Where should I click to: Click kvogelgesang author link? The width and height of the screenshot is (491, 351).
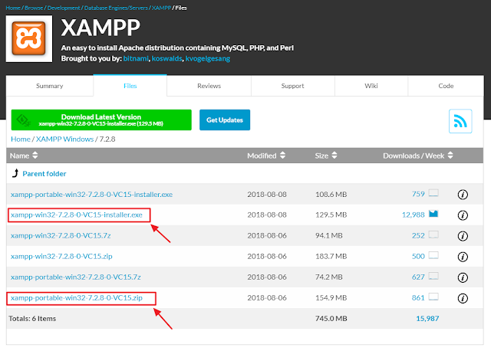(x=208, y=58)
